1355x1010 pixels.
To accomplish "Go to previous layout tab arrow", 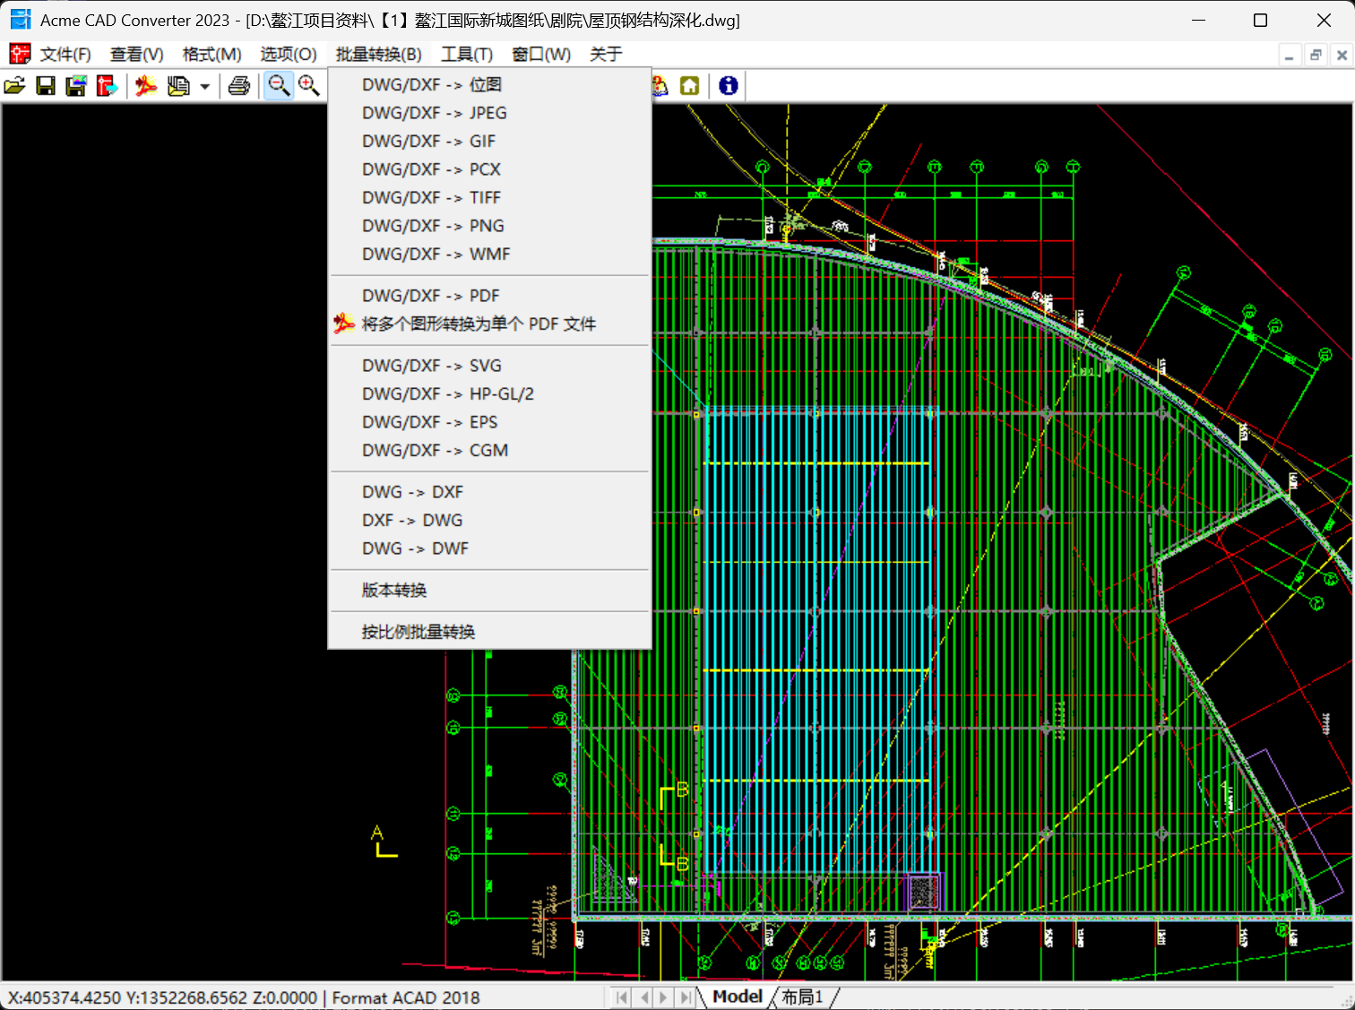I will pos(643,997).
